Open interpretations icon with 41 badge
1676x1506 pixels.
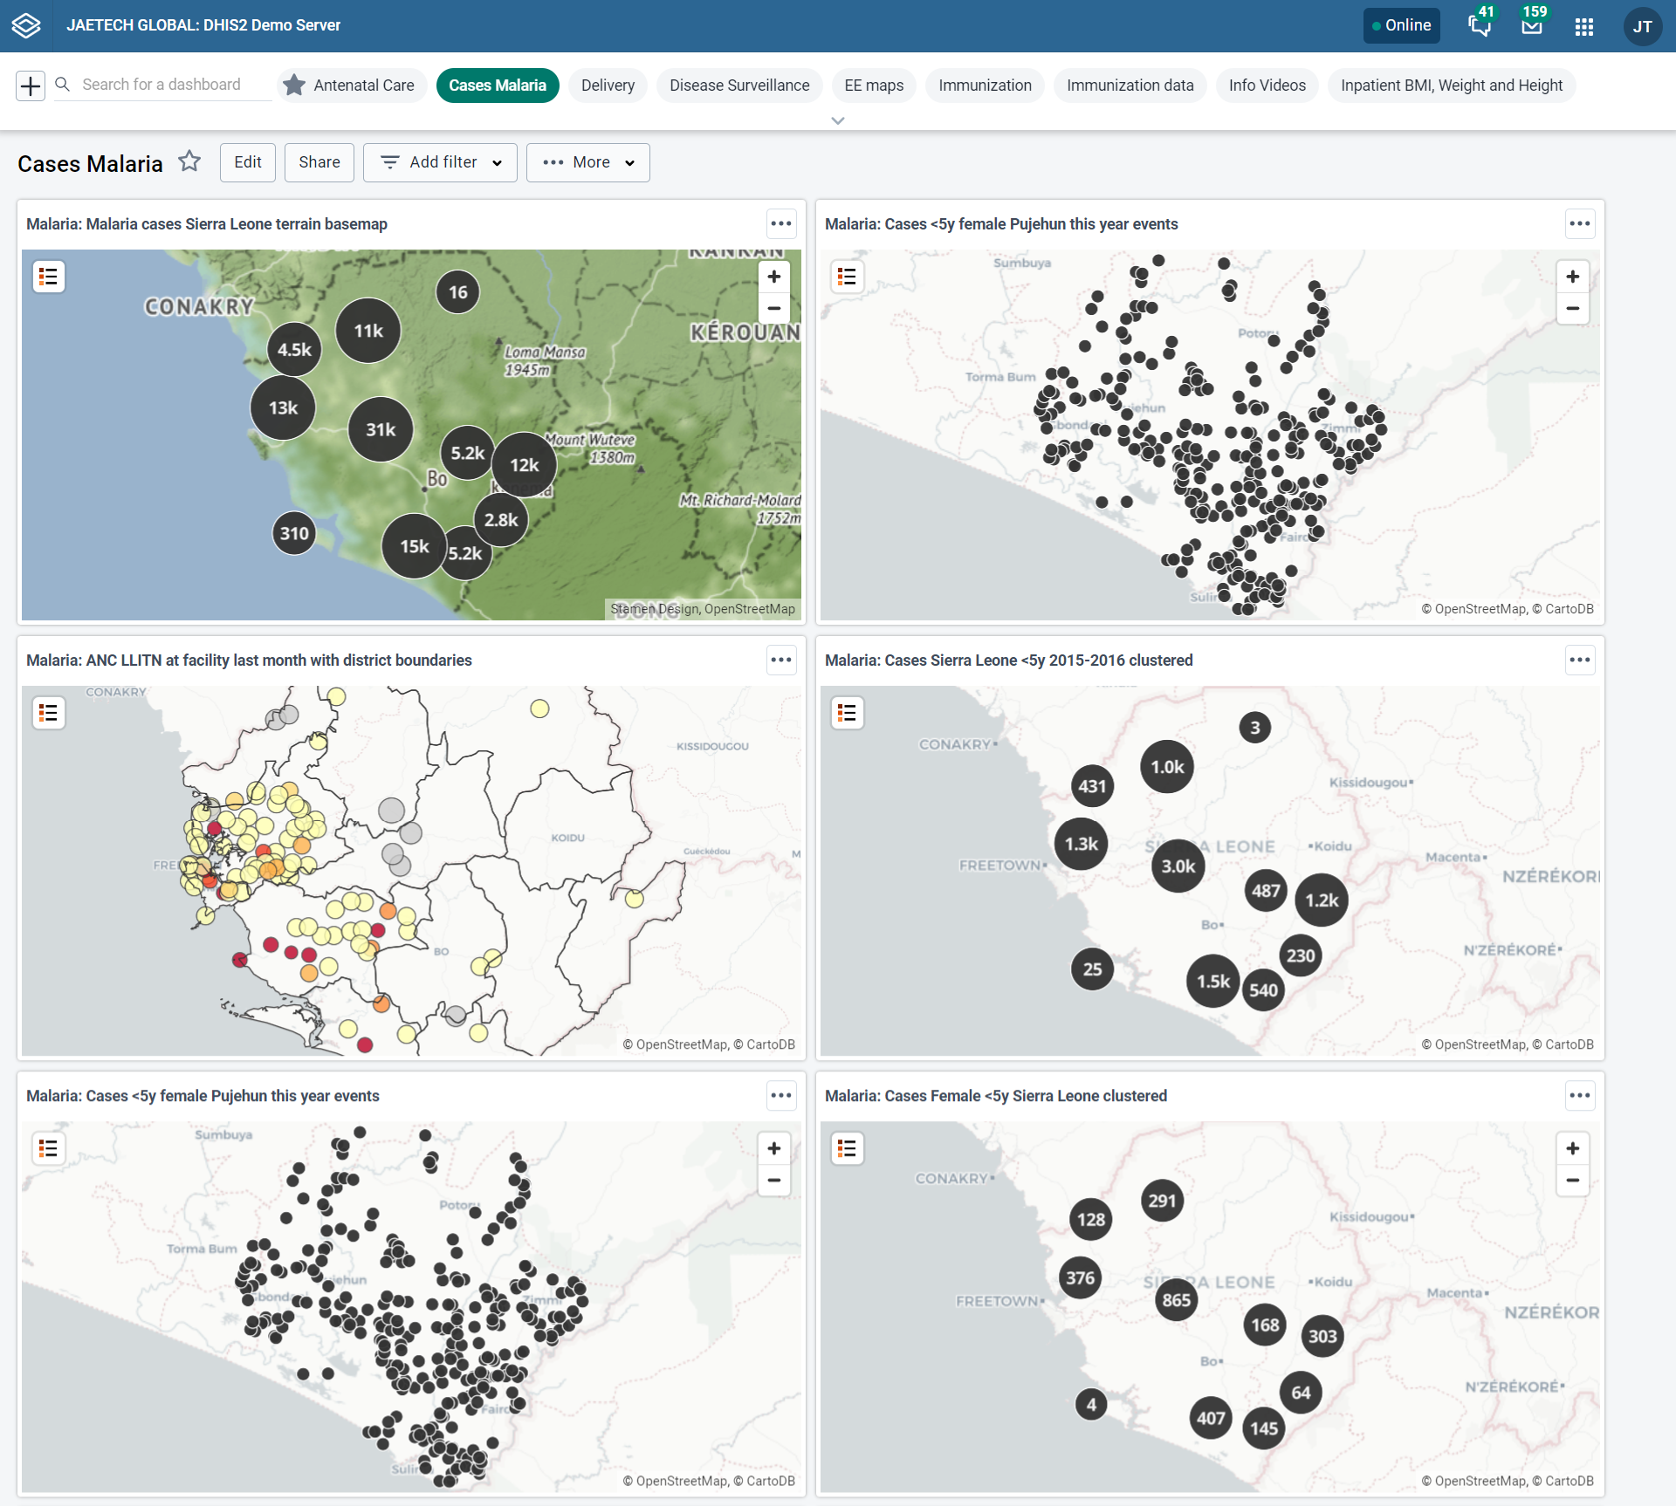pos(1480,26)
